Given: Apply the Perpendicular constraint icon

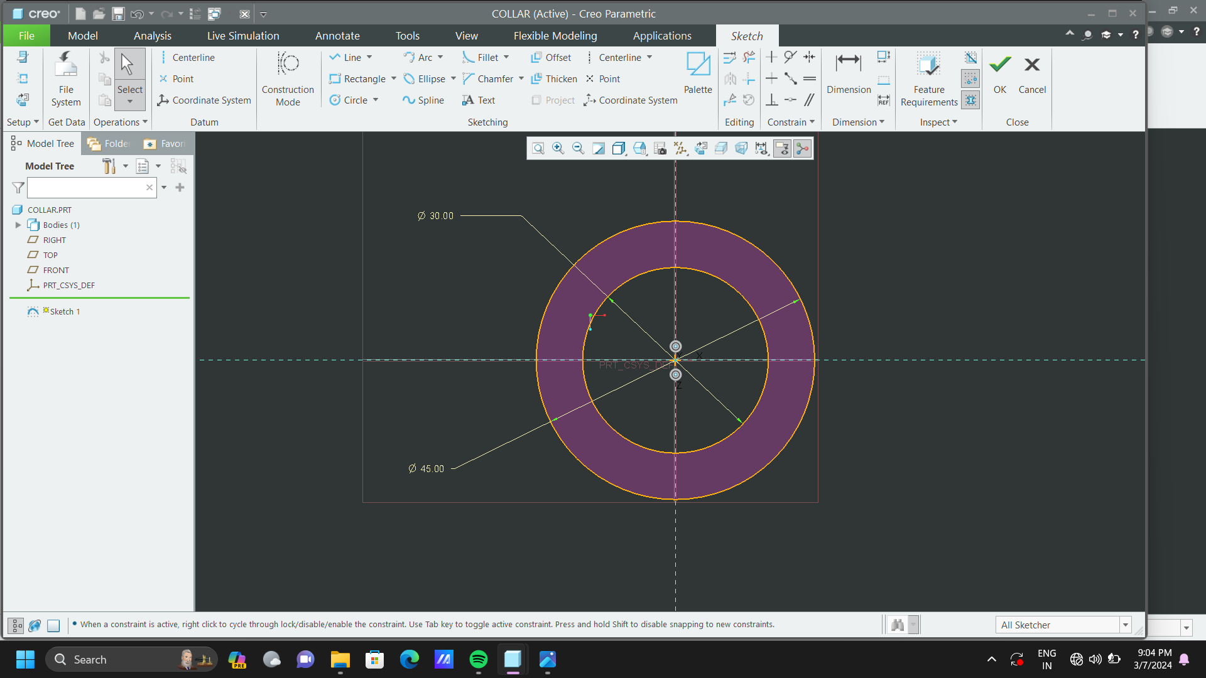Looking at the screenshot, I should [771, 100].
